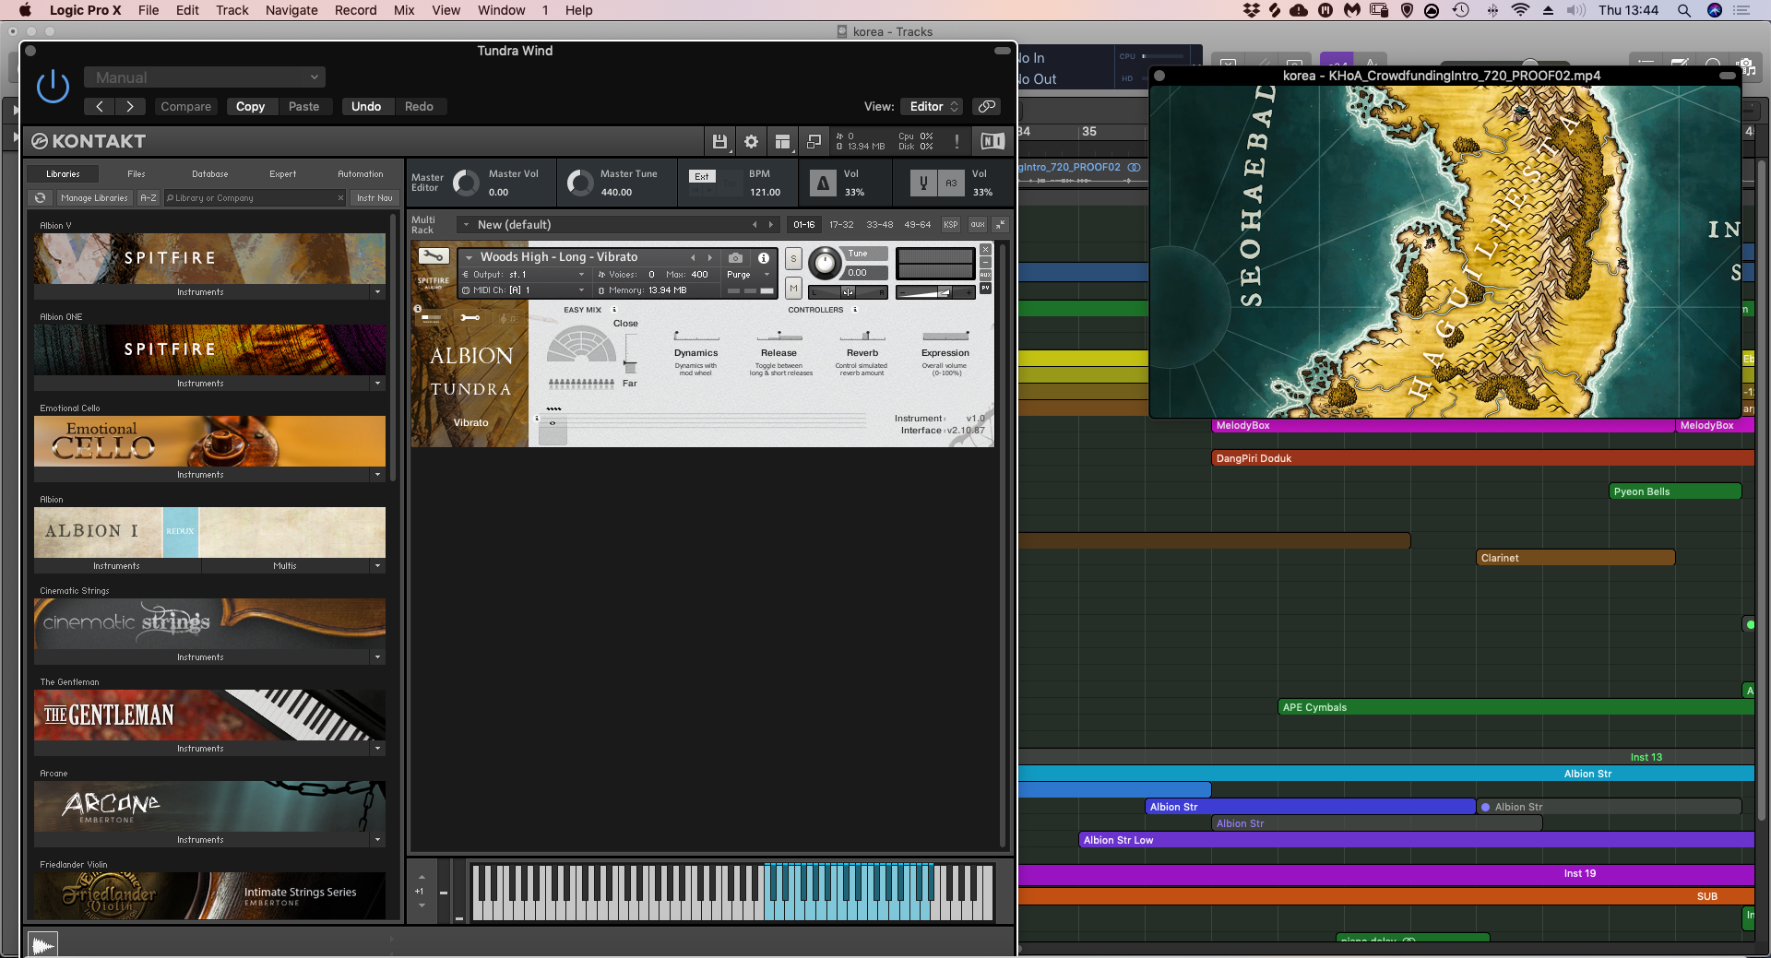Screen dimensions: 1771x958
Task: Open Spotlight search in macOS menu bar
Action: (1683, 10)
